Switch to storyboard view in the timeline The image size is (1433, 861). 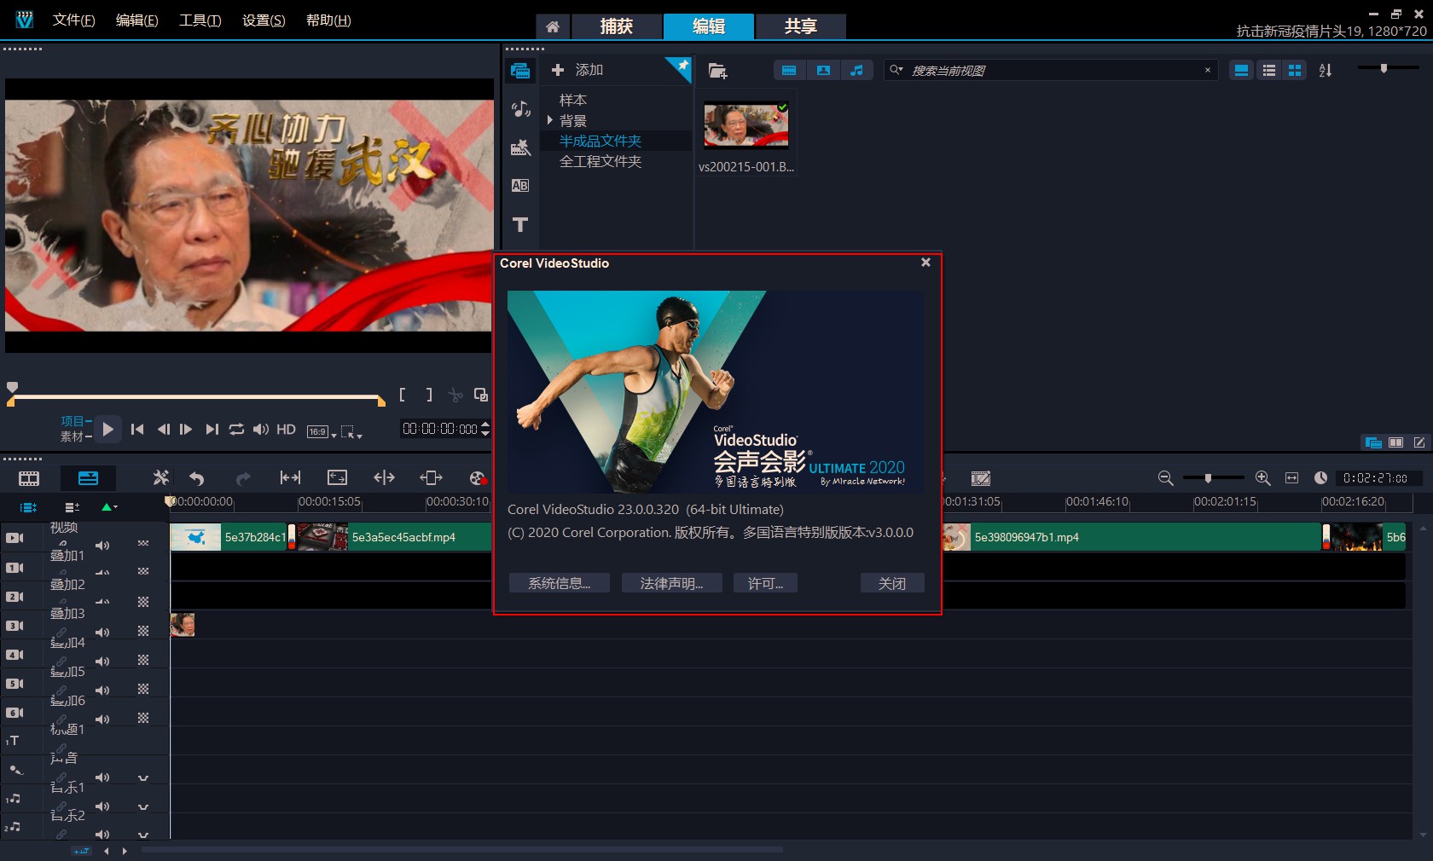tap(29, 478)
